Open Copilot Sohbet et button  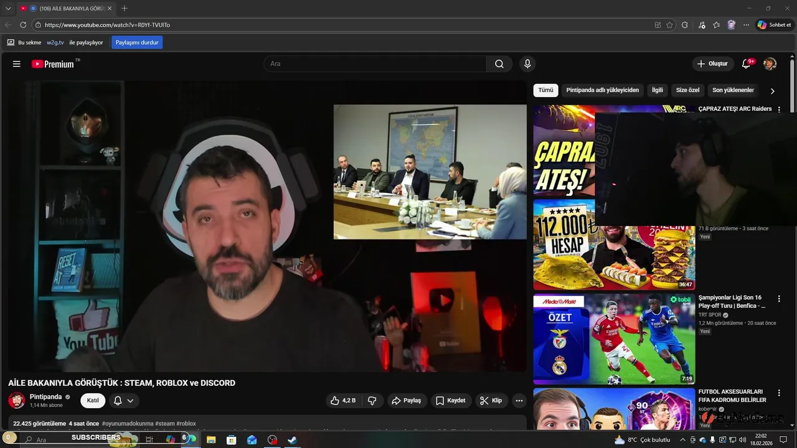click(x=774, y=25)
